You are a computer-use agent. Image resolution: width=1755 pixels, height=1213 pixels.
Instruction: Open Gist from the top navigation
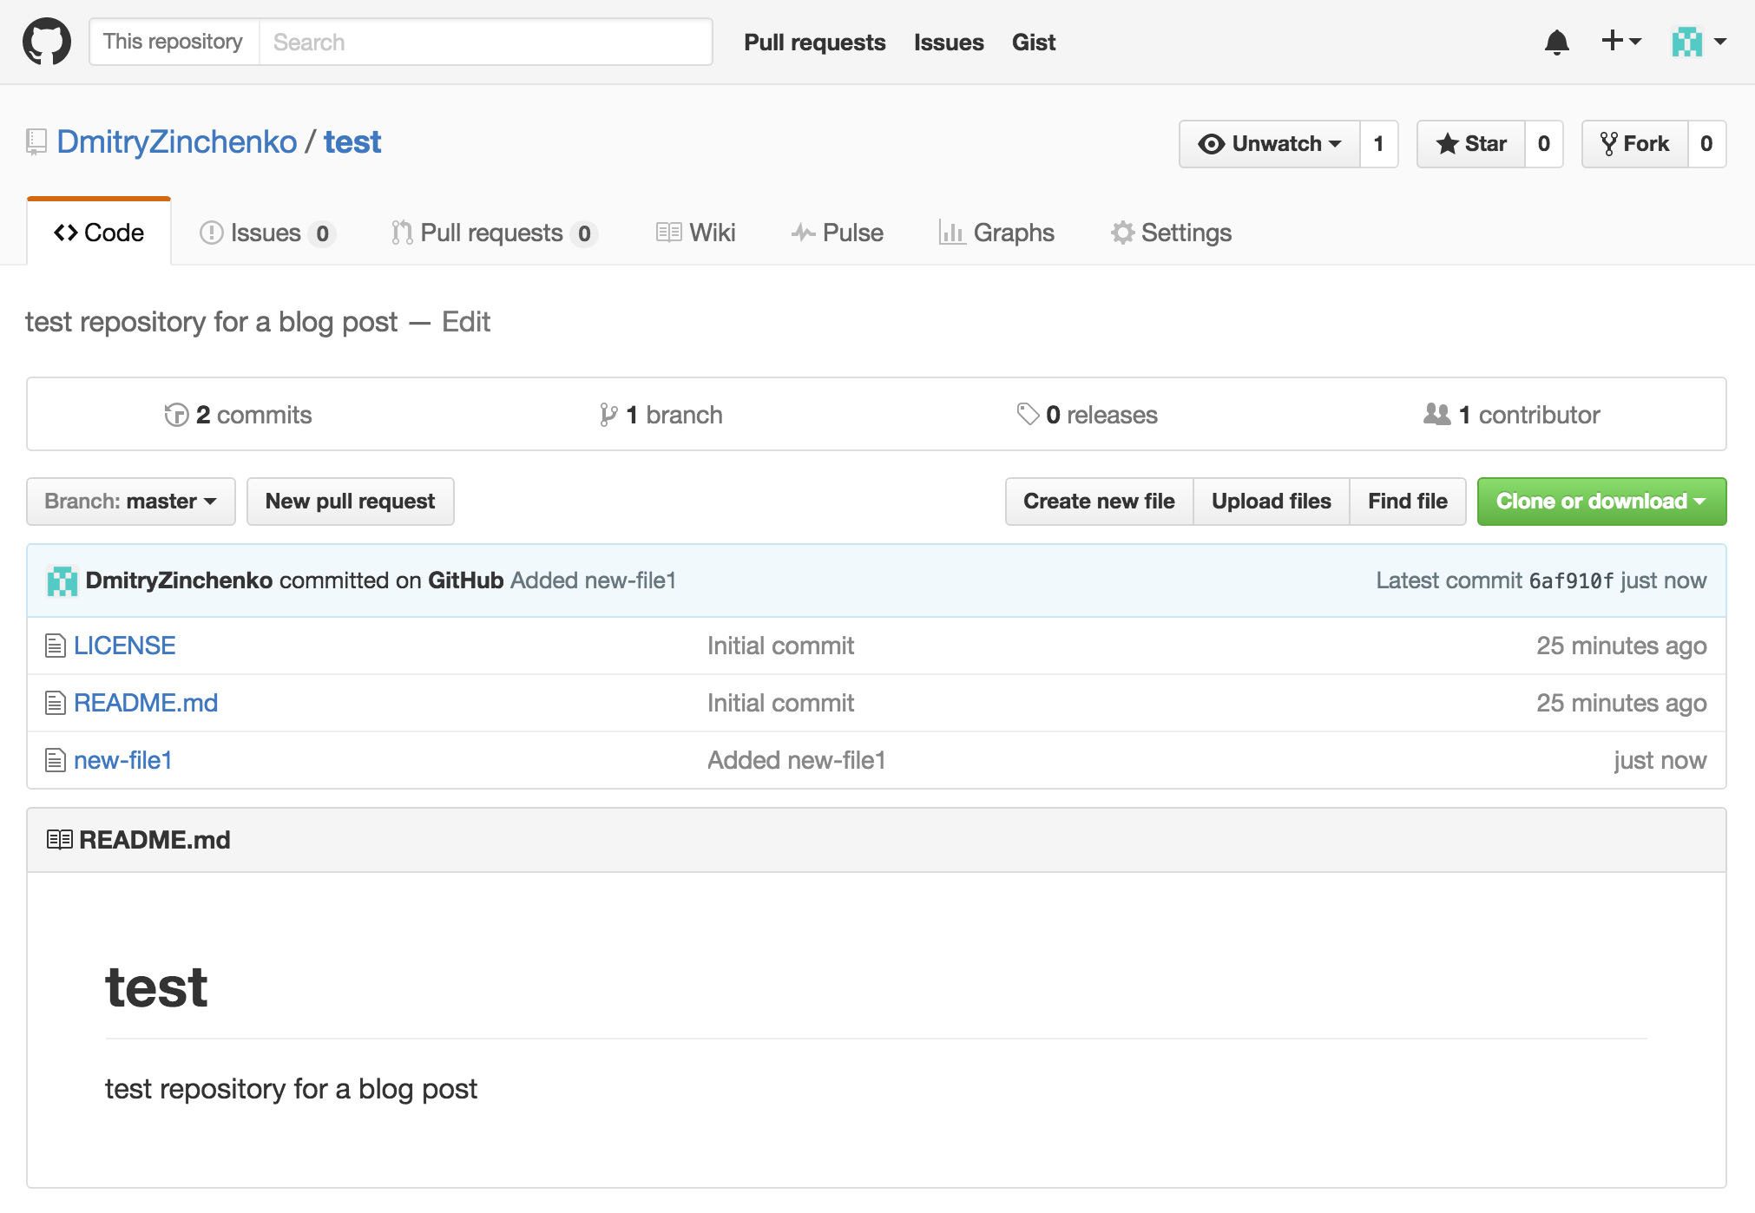pyautogui.click(x=1033, y=42)
